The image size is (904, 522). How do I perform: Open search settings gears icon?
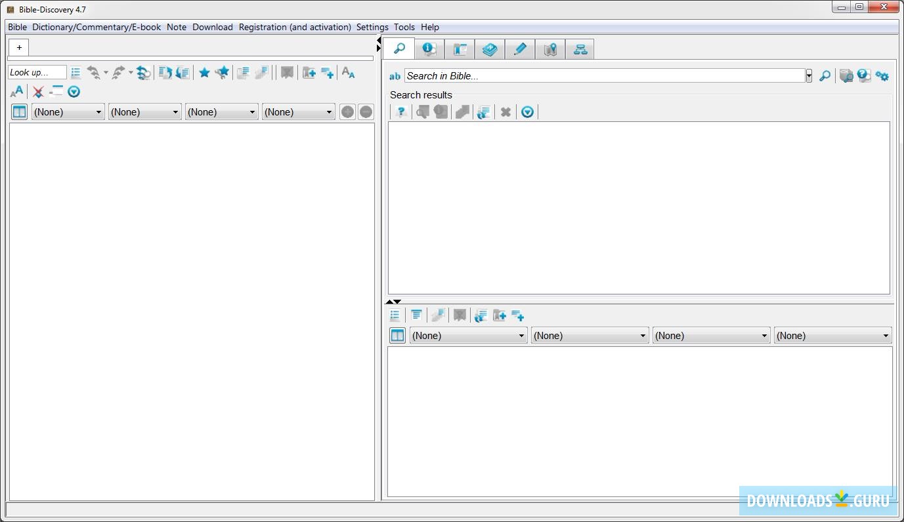click(882, 76)
